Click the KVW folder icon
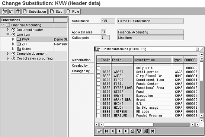205x137 pixels. pyautogui.click(x=19, y=39)
